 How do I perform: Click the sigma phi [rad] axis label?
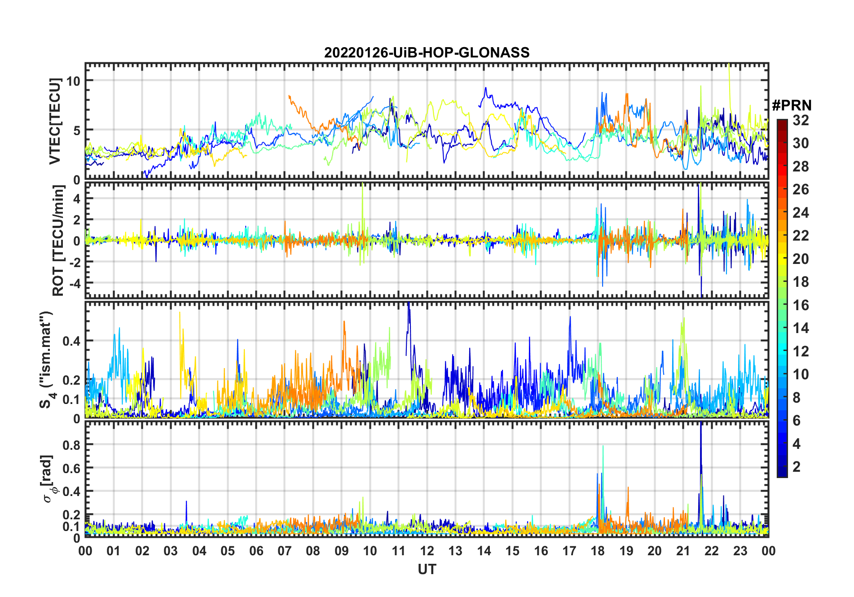click(x=49, y=478)
